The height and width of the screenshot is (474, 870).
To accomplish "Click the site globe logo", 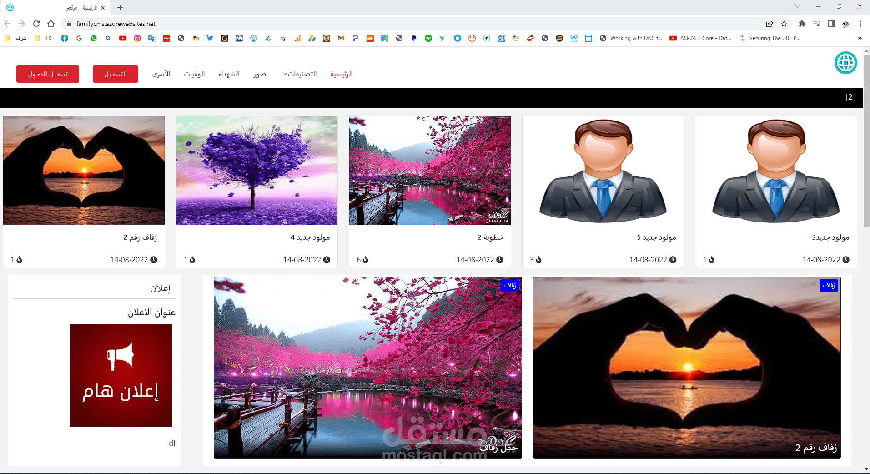I will coord(846,63).
